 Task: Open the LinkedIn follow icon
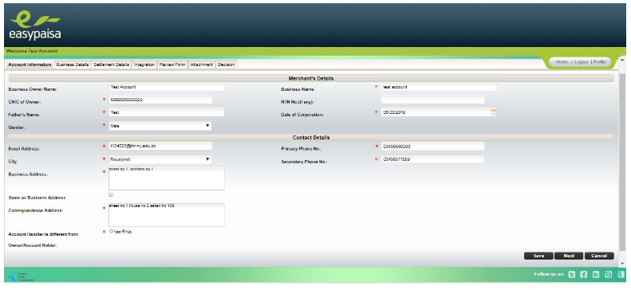pyautogui.click(x=596, y=275)
